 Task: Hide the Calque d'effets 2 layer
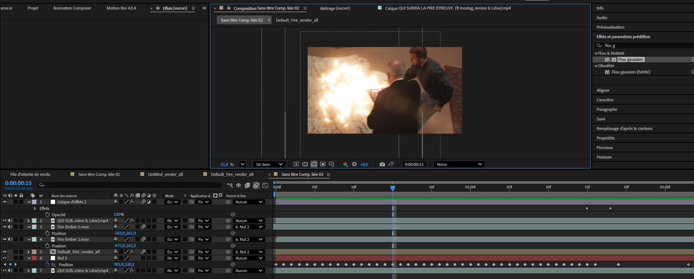click(x=5, y=202)
